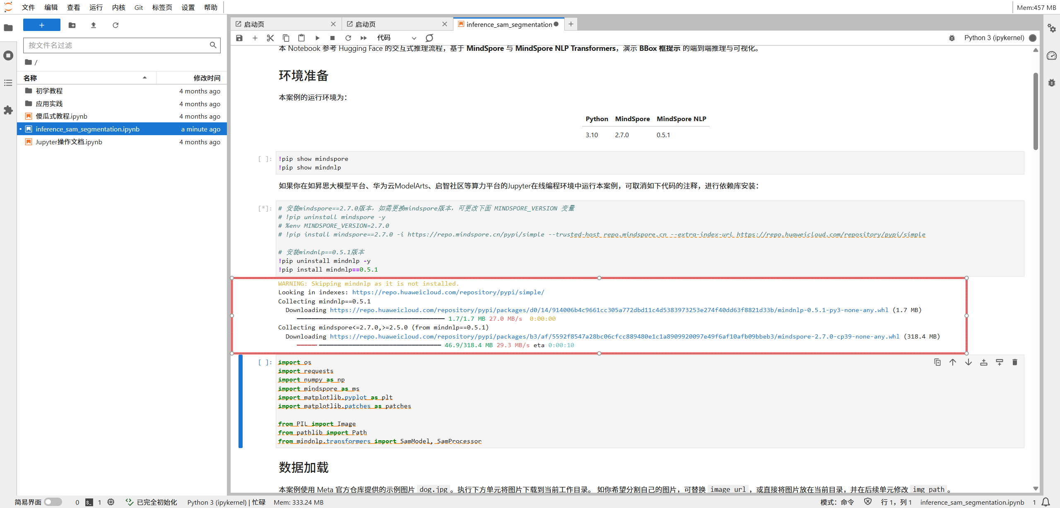Show the table of contents panel

coord(8,83)
